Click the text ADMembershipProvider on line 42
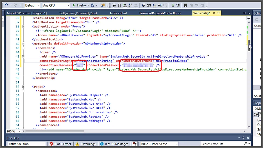263x148 pixels. (103, 44)
